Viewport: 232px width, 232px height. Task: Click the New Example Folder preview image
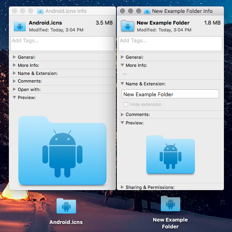coord(171,155)
